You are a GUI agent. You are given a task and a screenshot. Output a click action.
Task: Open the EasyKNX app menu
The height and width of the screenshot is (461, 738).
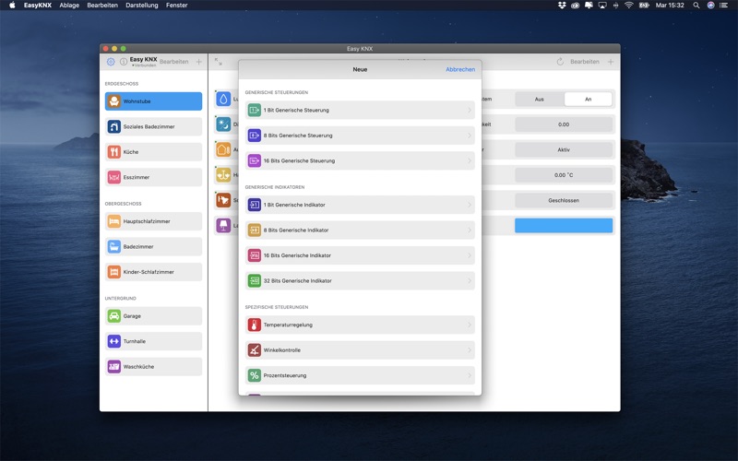38,6
